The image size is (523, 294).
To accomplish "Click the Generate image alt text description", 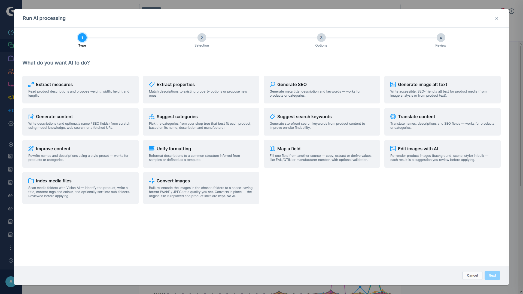I will pos(438,93).
